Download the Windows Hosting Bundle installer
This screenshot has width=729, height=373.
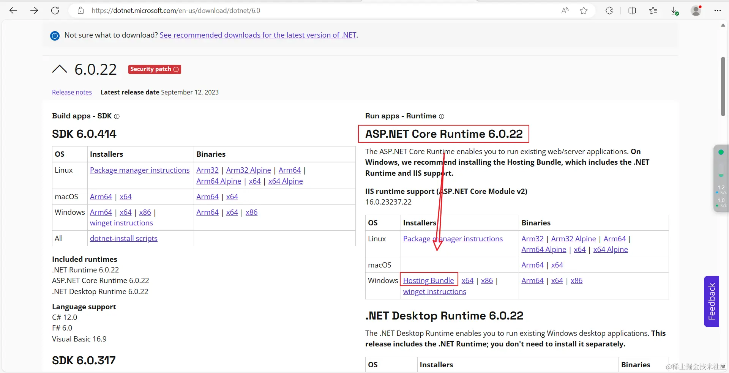pyautogui.click(x=429, y=280)
